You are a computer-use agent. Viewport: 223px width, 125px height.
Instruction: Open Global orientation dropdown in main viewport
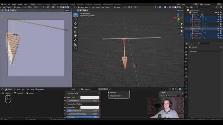point(118,7)
